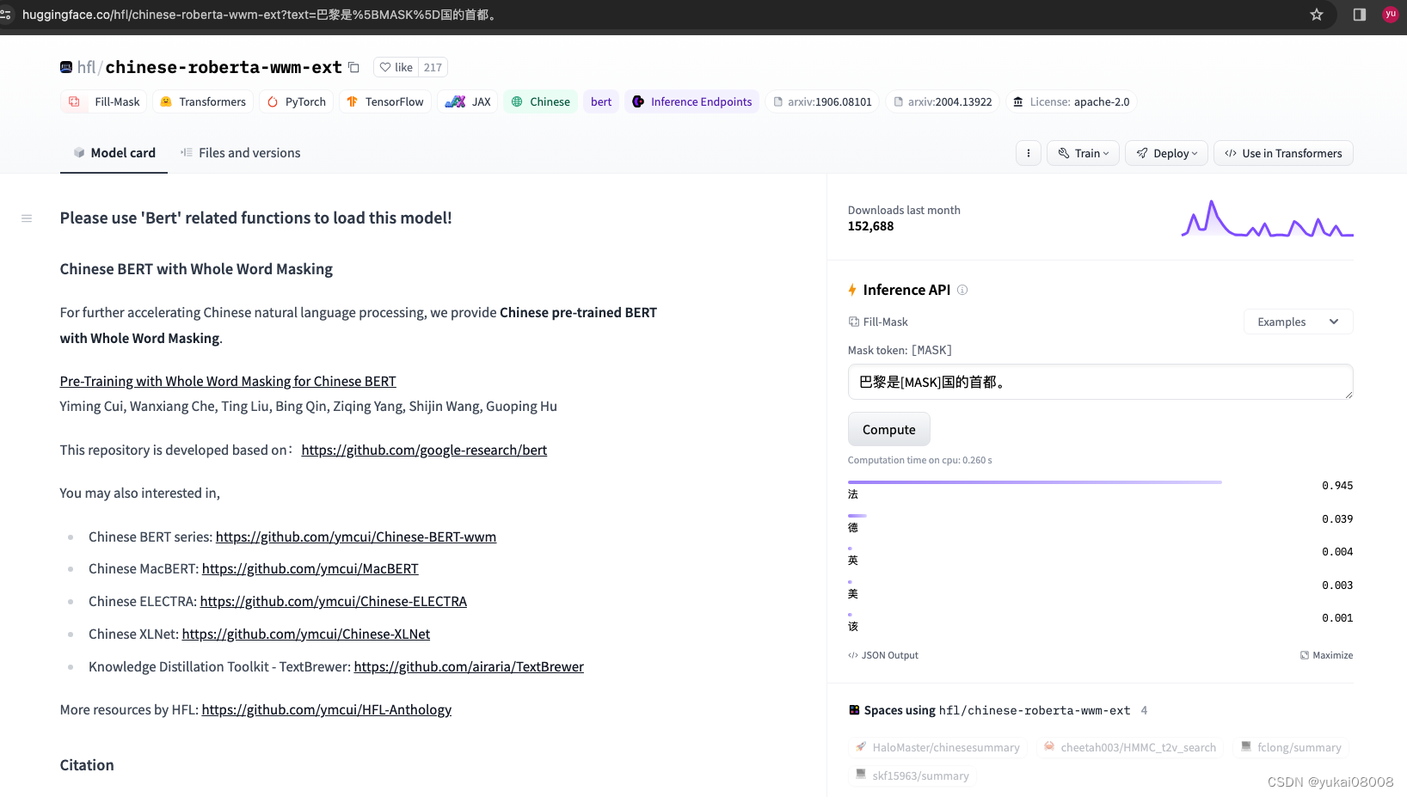1407x797 pixels.
Task: Click the bert tag
Action: 601,101
